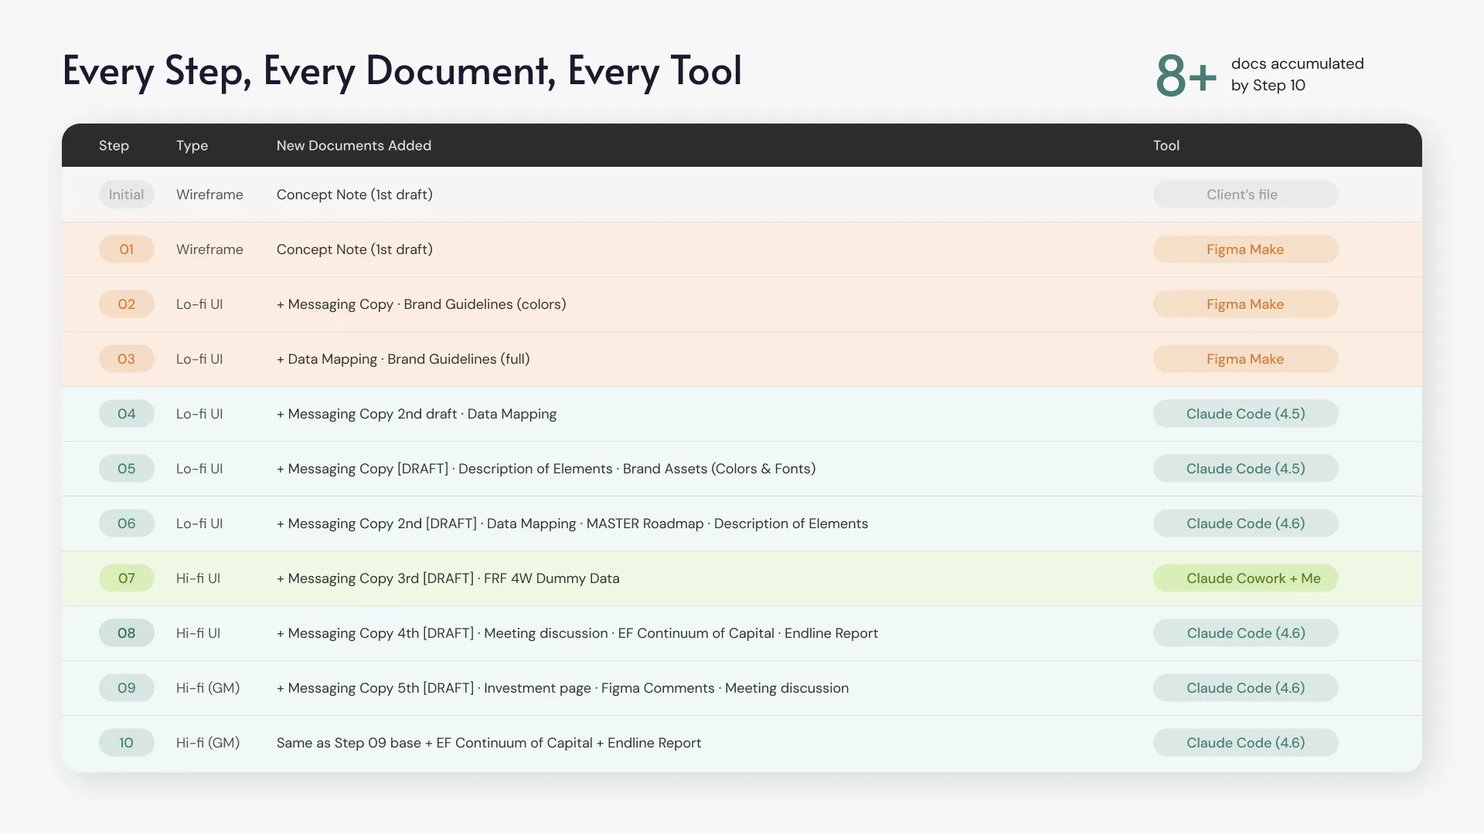Click 'Hi-fi UI' type in the 08 row
The image size is (1484, 834).
[x=198, y=633]
